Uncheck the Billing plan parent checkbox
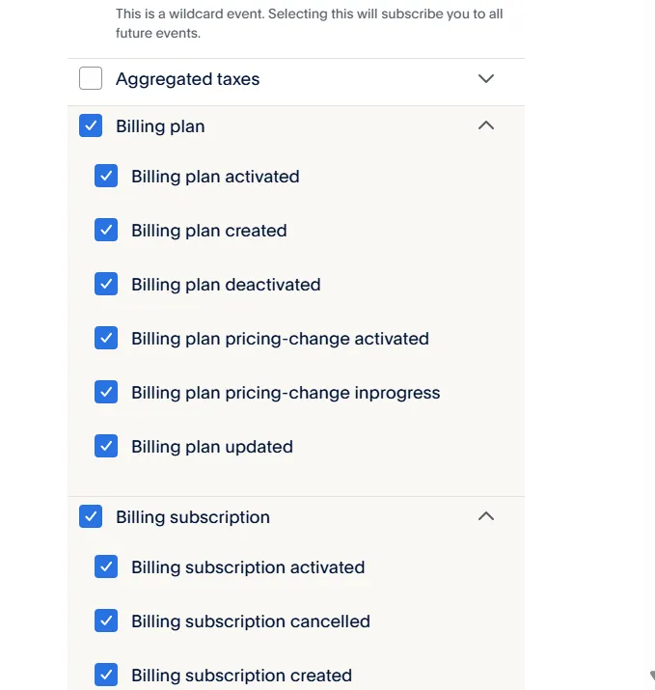Viewport: 655px width, 690px height. tap(91, 126)
